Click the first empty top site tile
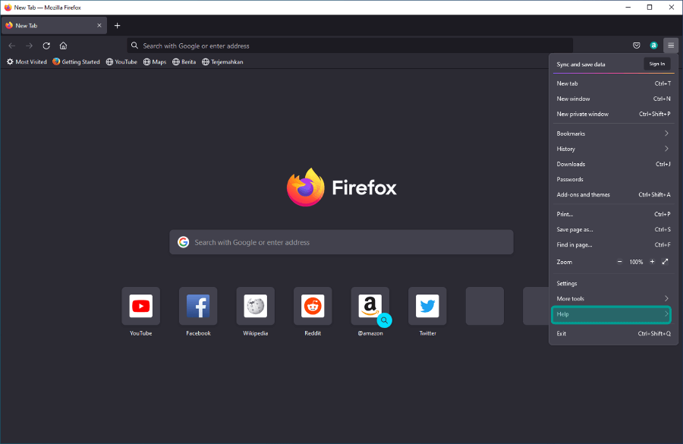The image size is (683, 444). [485, 306]
